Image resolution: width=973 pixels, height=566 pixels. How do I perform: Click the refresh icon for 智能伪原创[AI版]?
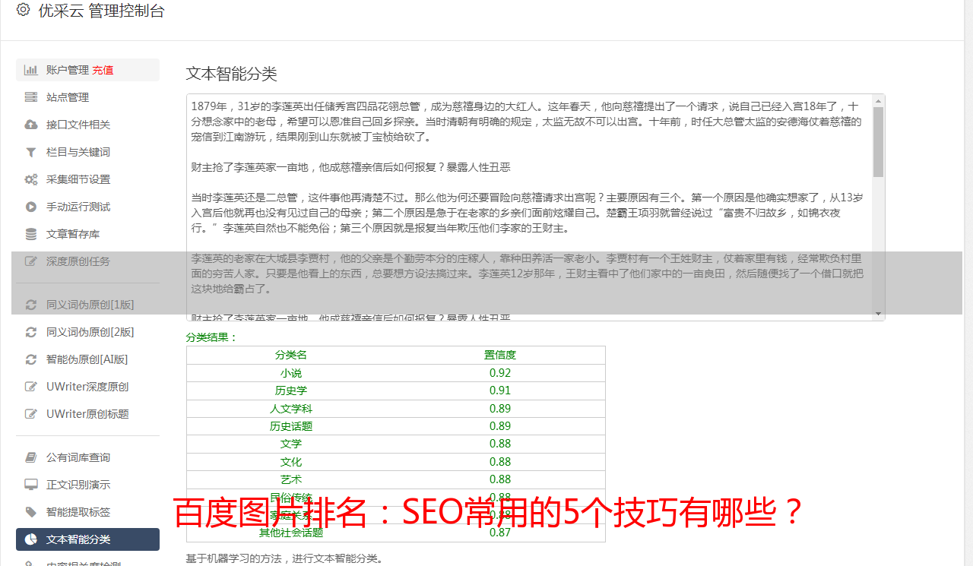pyautogui.click(x=31, y=359)
